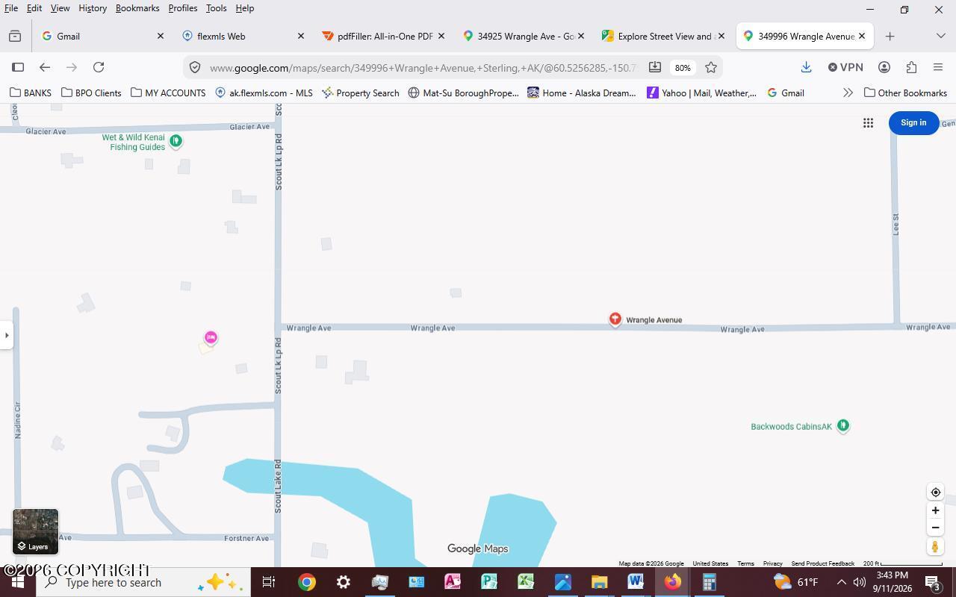Click the Sign in button

[x=913, y=123]
